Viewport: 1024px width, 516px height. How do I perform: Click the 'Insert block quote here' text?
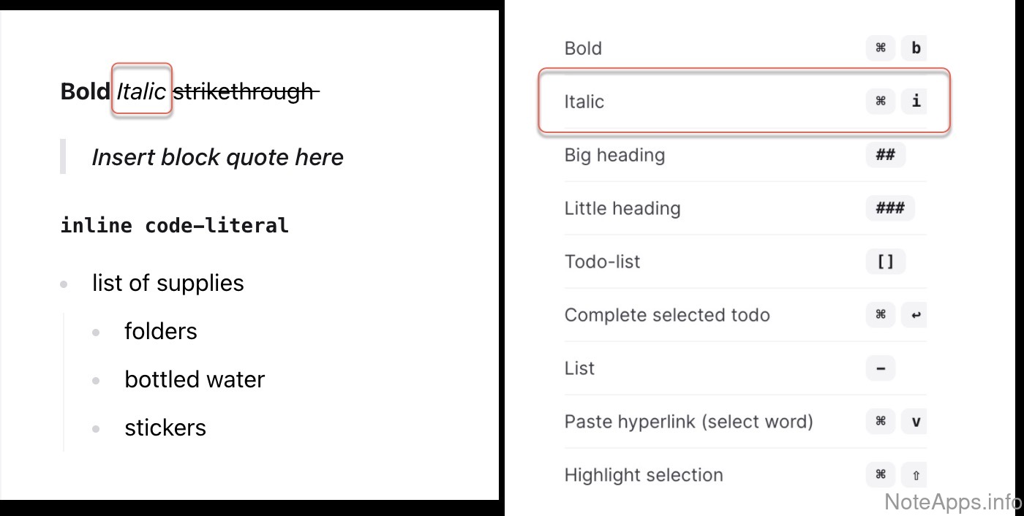[x=217, y=157]
